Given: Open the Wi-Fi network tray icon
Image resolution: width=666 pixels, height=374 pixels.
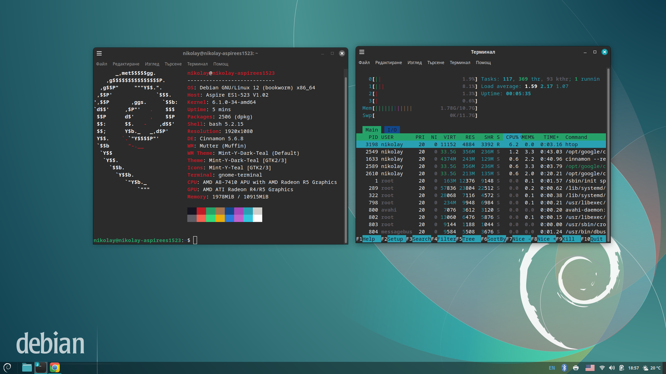Looking at the screenshot, I should [x=602, y=368].
